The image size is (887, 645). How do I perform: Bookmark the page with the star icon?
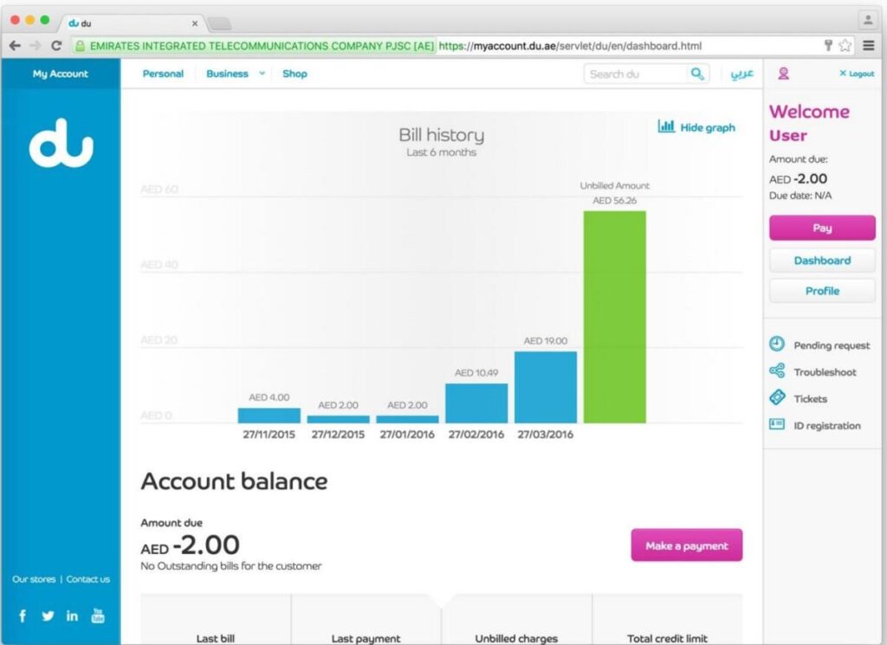pos(845,46)
